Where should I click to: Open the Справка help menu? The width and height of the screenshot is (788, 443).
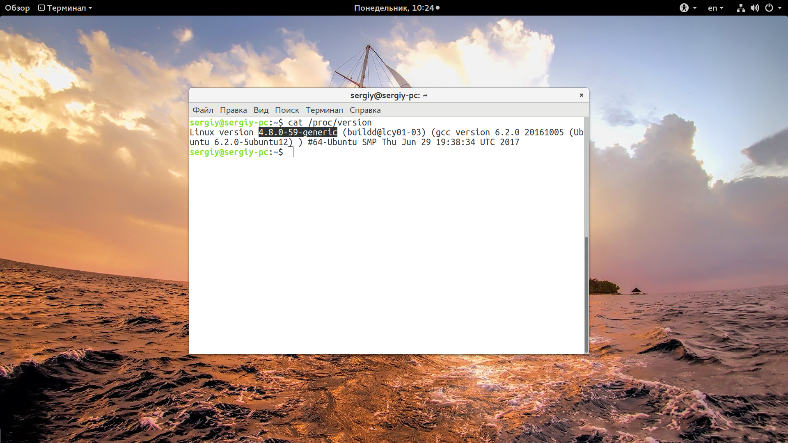coord(365,110)
